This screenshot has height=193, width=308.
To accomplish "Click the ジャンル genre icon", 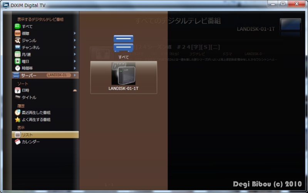I will pos(17,41).
